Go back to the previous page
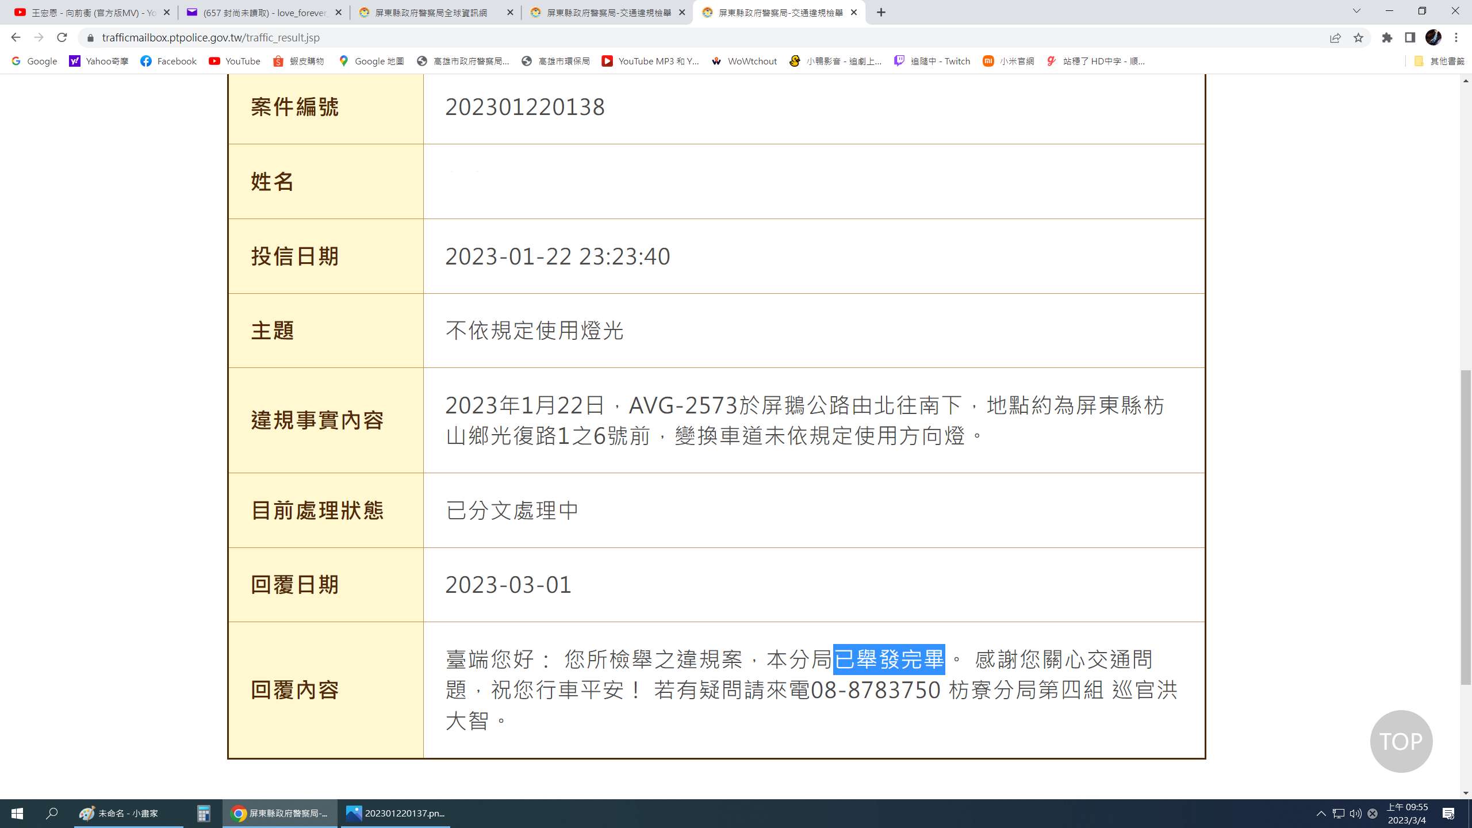Image resolution: width=1472 pixels, height=828 pixels. [x=16, y=37]
